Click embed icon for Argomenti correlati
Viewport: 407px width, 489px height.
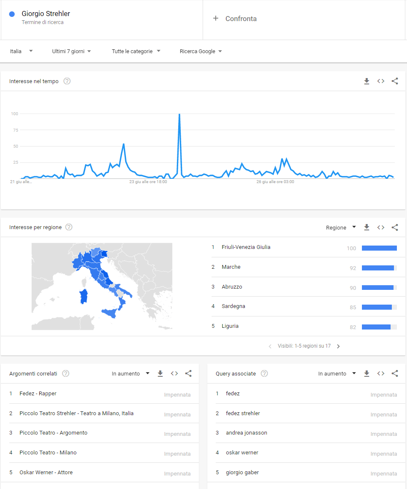(x=174, y=373)
